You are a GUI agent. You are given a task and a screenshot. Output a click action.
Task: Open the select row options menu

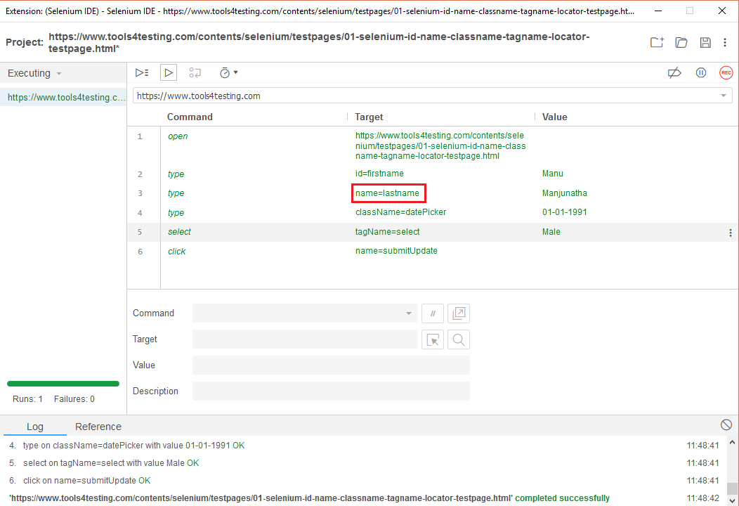(x=731, y=233)
